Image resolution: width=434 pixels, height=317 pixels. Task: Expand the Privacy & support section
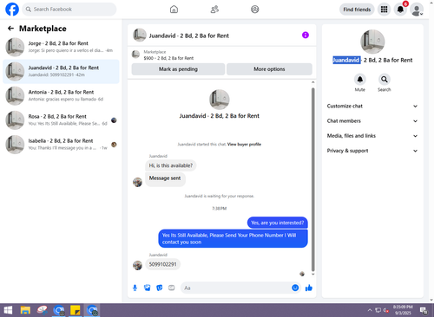[x=372, y=151]
